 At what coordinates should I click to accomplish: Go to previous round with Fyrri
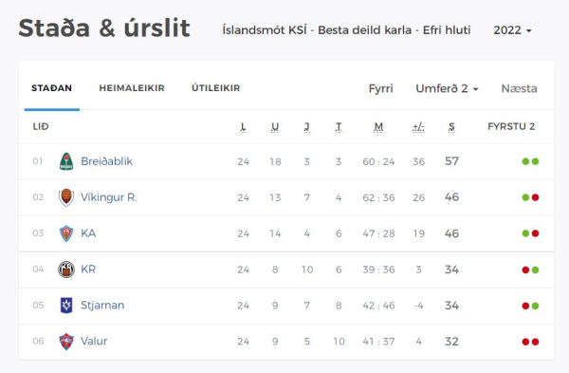[380, 88]
